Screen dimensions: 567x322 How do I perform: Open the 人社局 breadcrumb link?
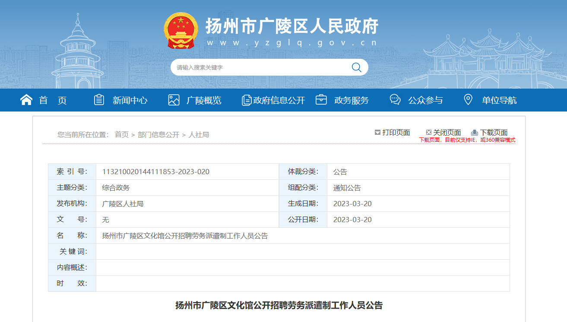point(199,134)
